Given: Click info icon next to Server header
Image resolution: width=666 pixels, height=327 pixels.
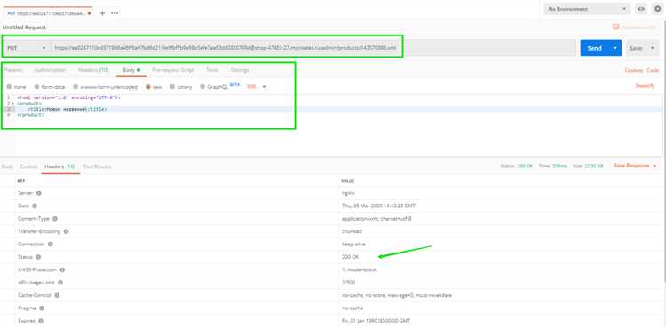Looking at the screenshot, I should 39,193.
